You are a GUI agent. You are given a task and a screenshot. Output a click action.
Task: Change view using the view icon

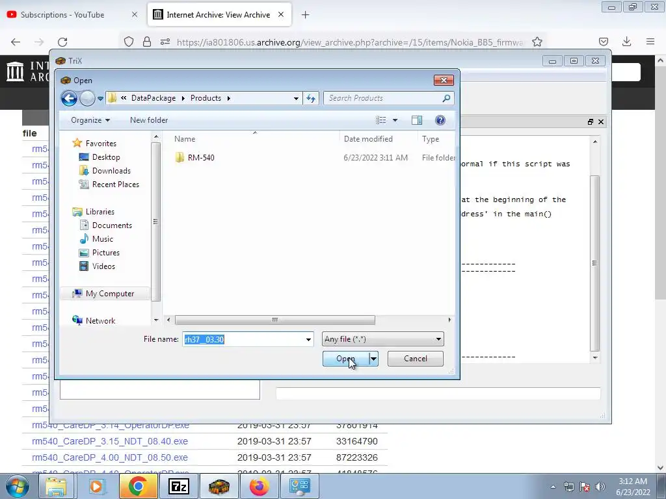tap(381, 120)
